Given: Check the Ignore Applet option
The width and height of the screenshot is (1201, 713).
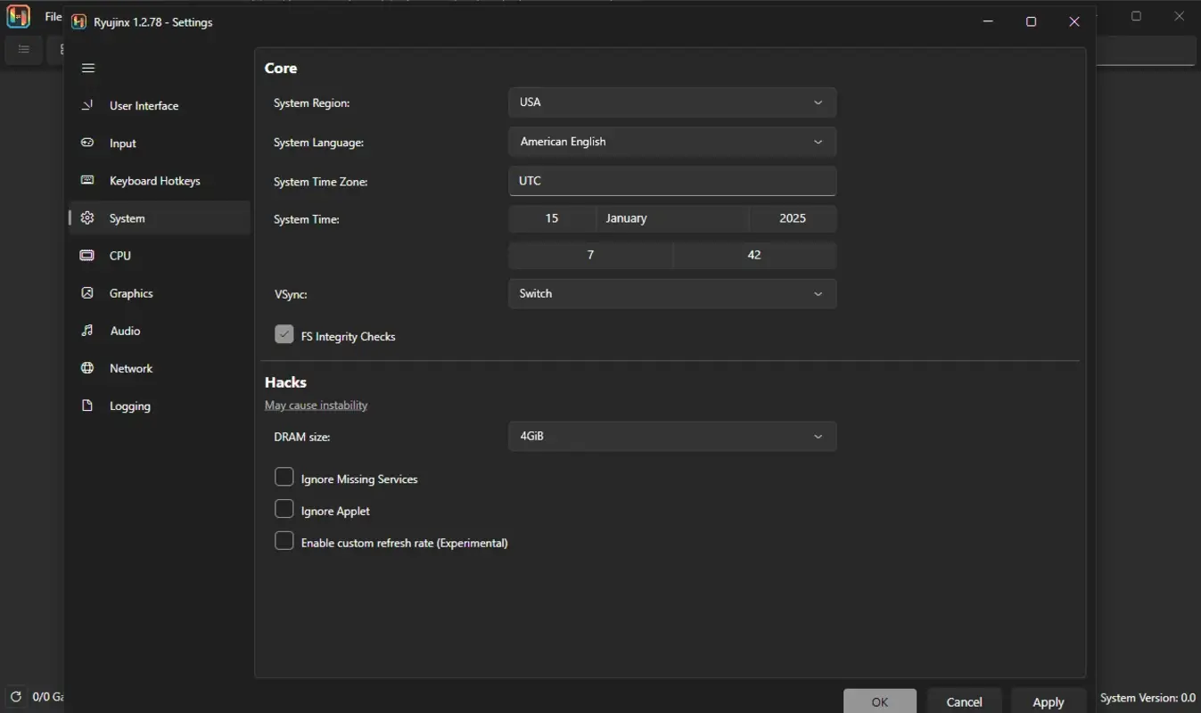Looking at the screenshot, I should click(x=284, y=509).
